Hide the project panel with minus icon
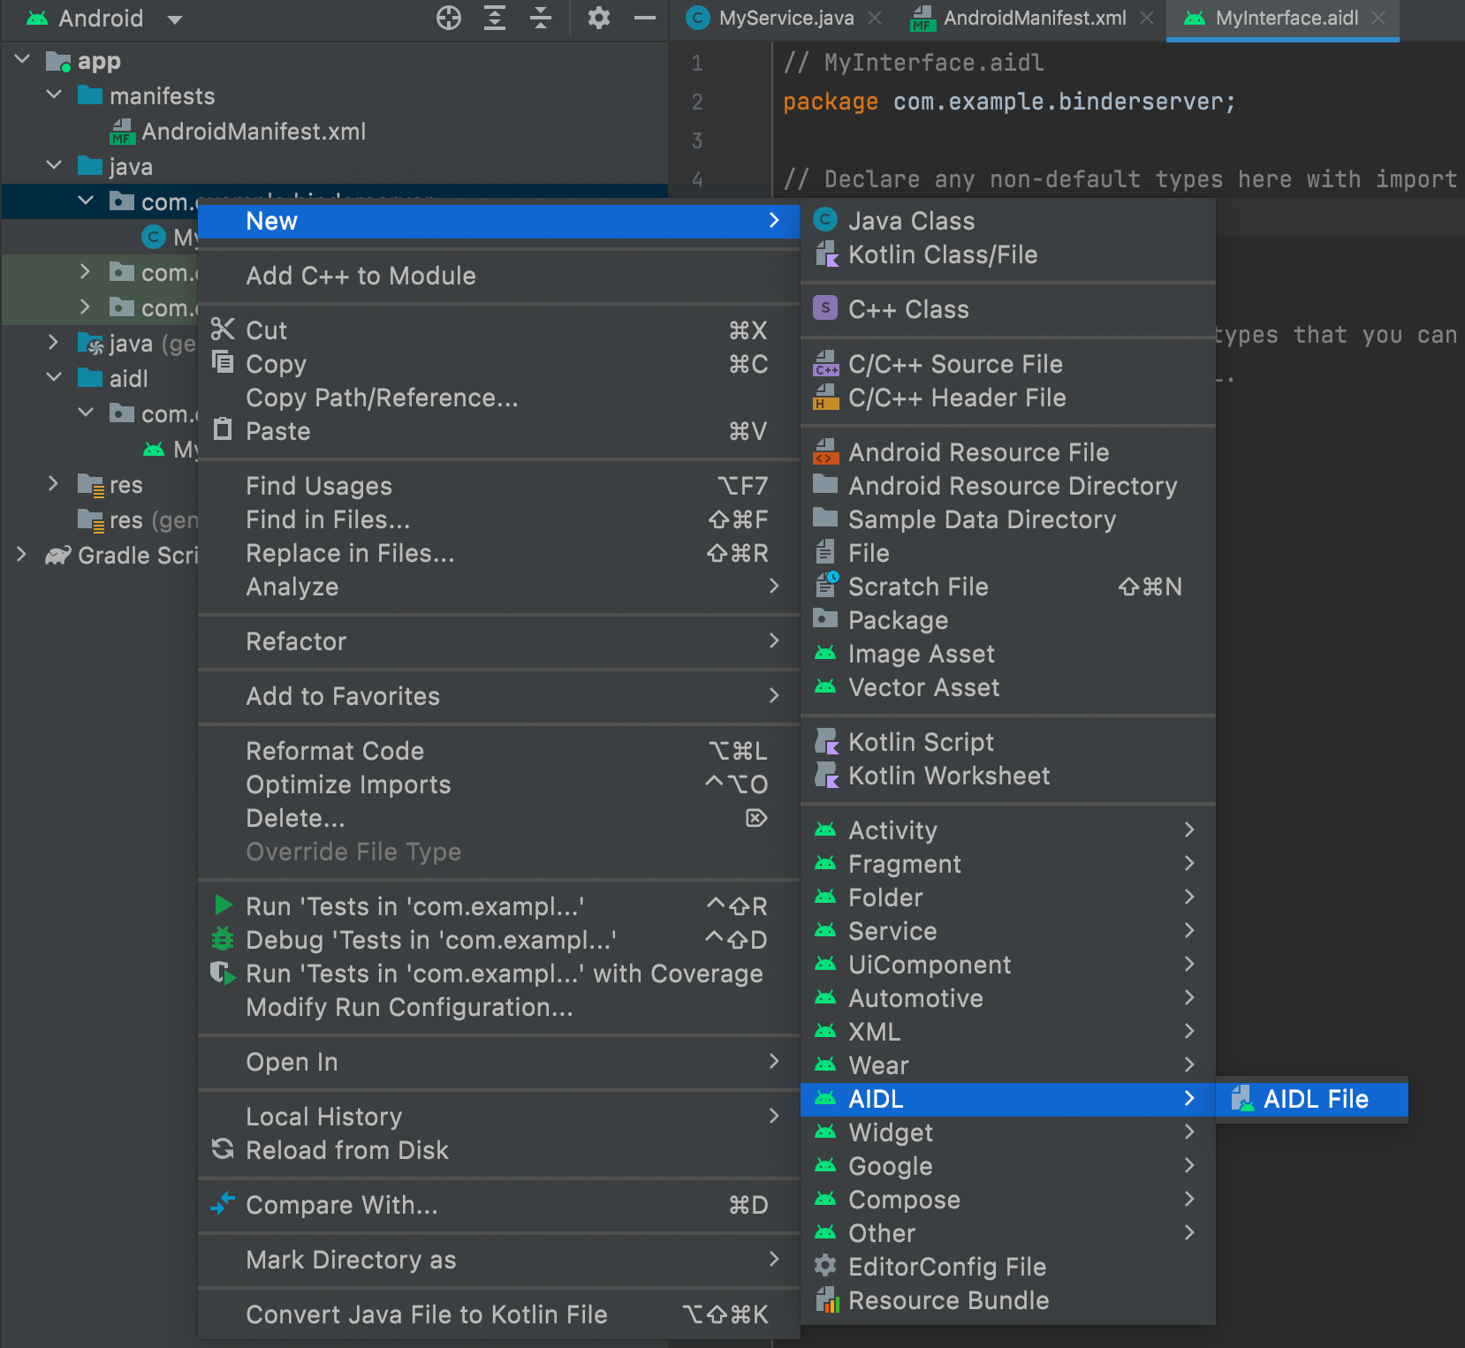Screen dimensions: 1465x1348 (645, 18)
